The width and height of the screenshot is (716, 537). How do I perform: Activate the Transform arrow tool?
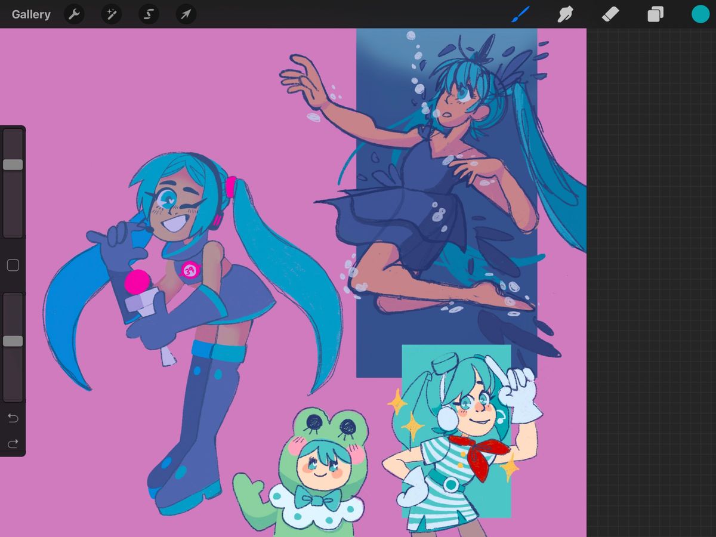tap(186, 14)
